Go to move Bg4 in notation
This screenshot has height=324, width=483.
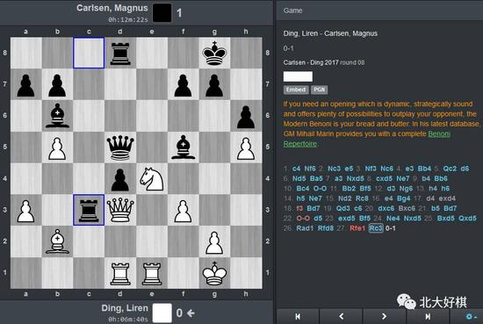click(x=403, y=198)
